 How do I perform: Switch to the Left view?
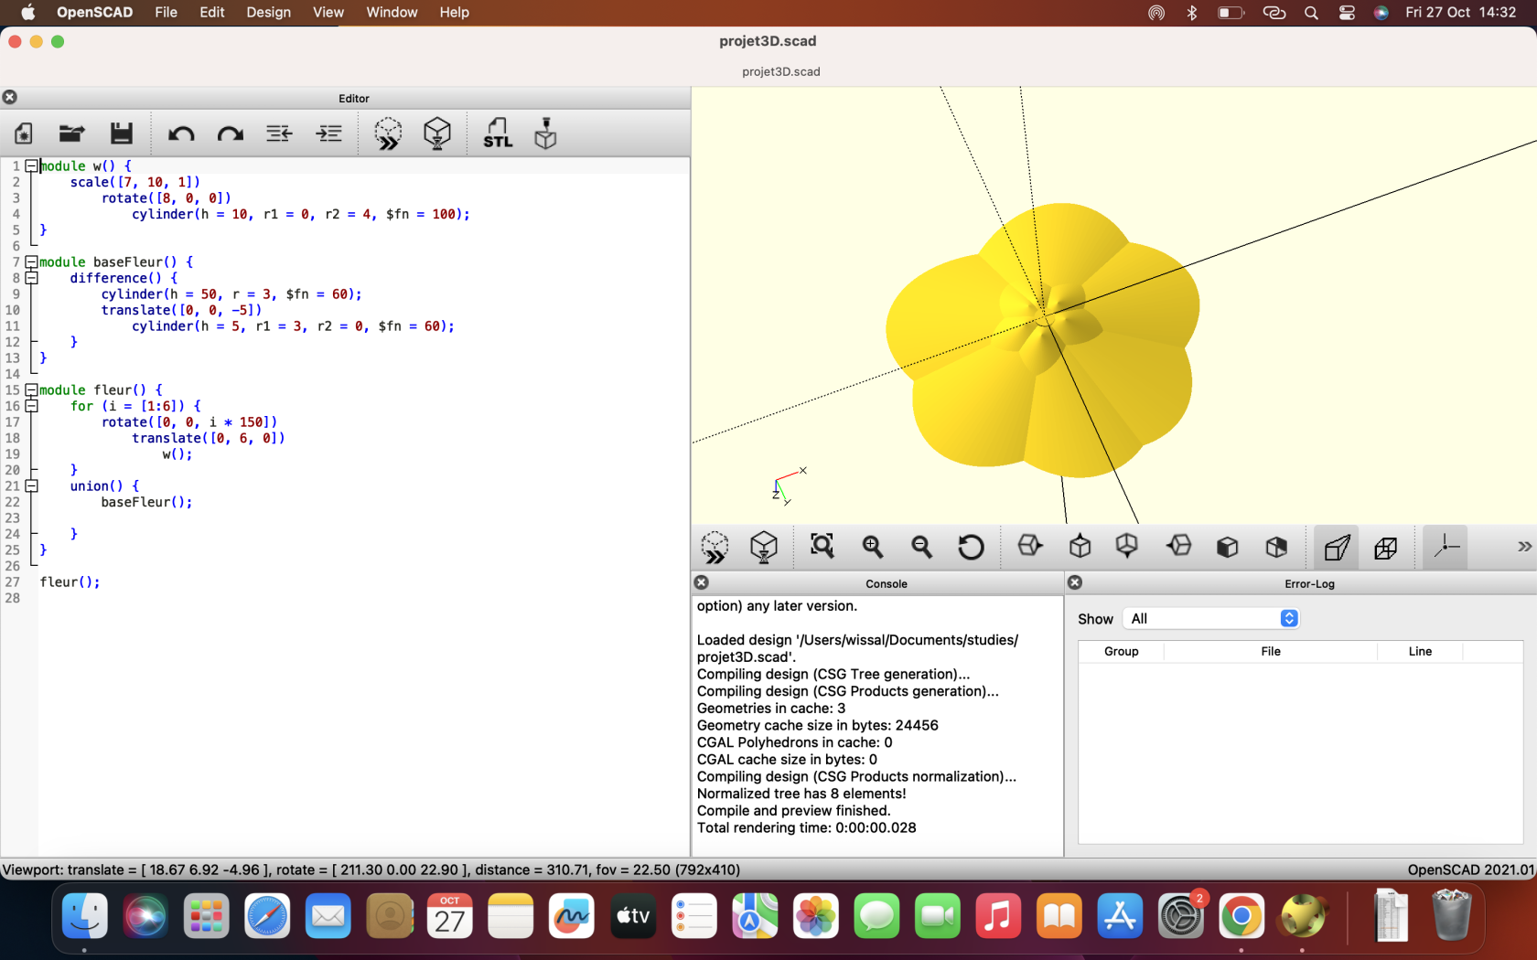coord(1178,547)
